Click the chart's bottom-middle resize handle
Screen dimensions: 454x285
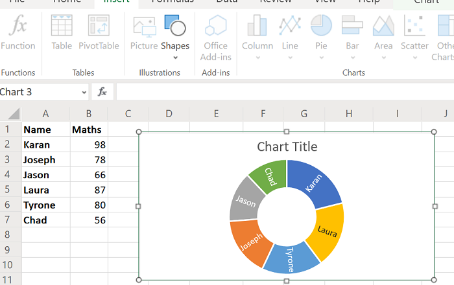click(287, 280)
